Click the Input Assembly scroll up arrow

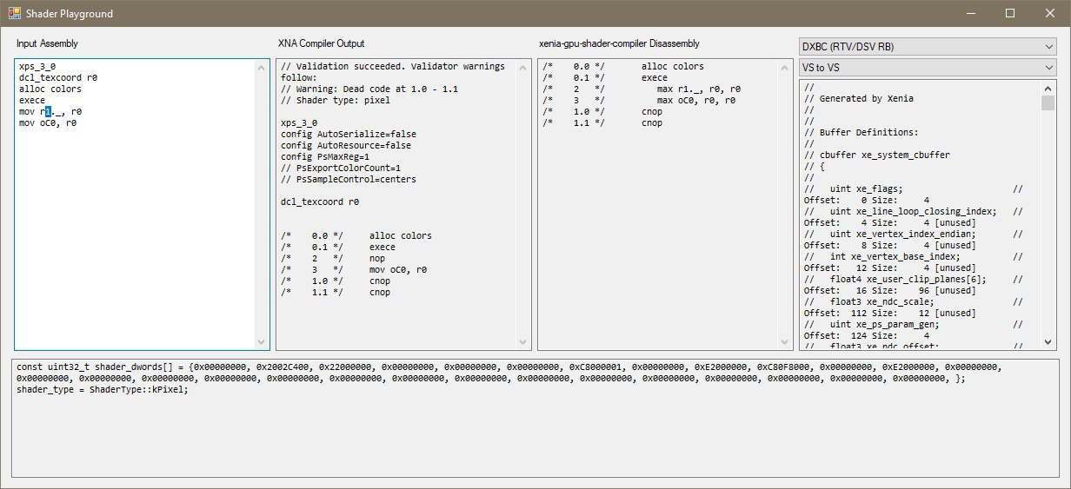click(x=263, y=67)
